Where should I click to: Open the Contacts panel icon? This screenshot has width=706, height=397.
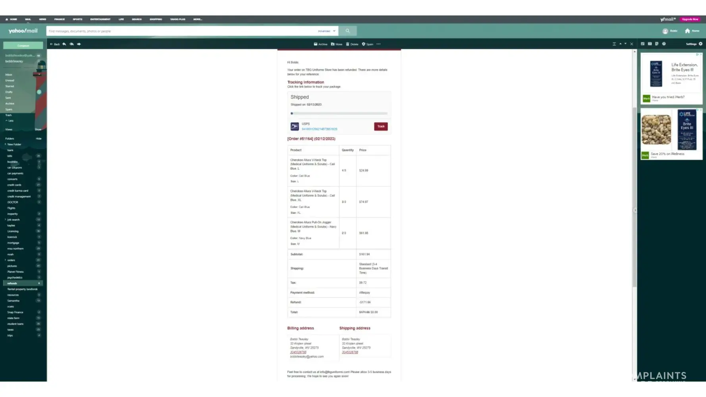[642, 44]
